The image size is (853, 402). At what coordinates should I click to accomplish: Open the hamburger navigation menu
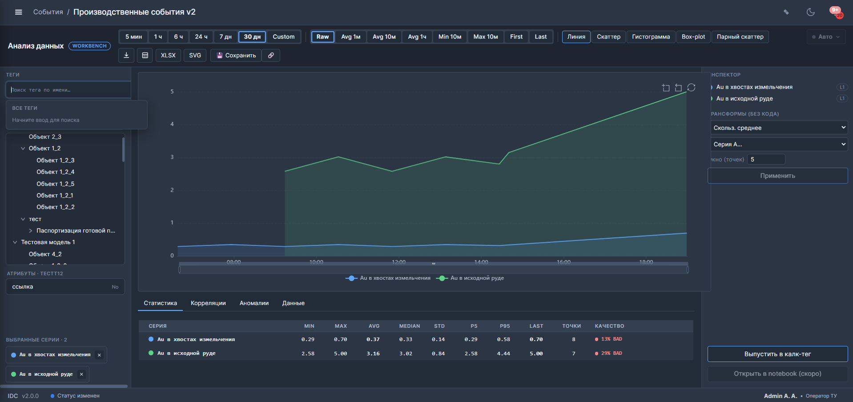19,12
